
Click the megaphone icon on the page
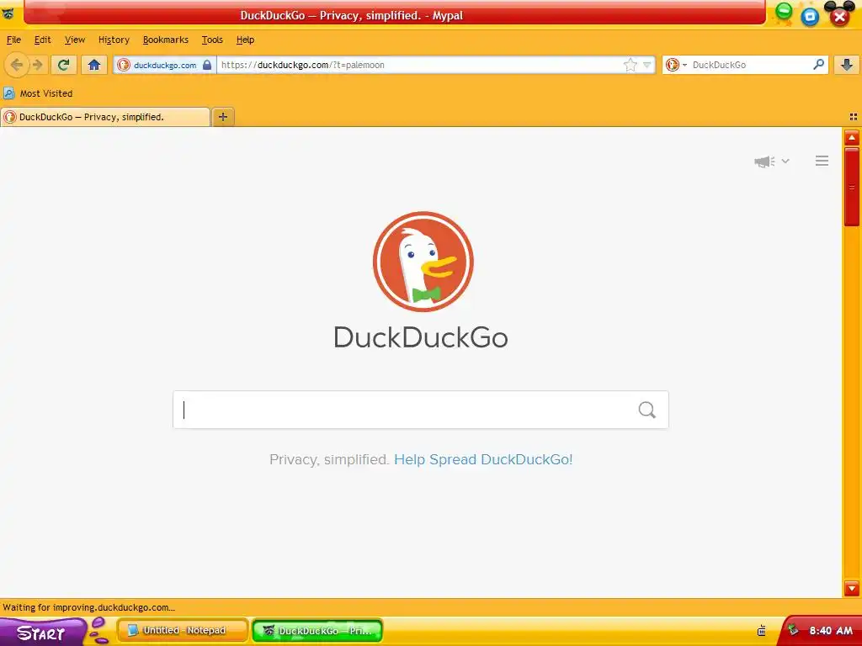click(764, 161)
